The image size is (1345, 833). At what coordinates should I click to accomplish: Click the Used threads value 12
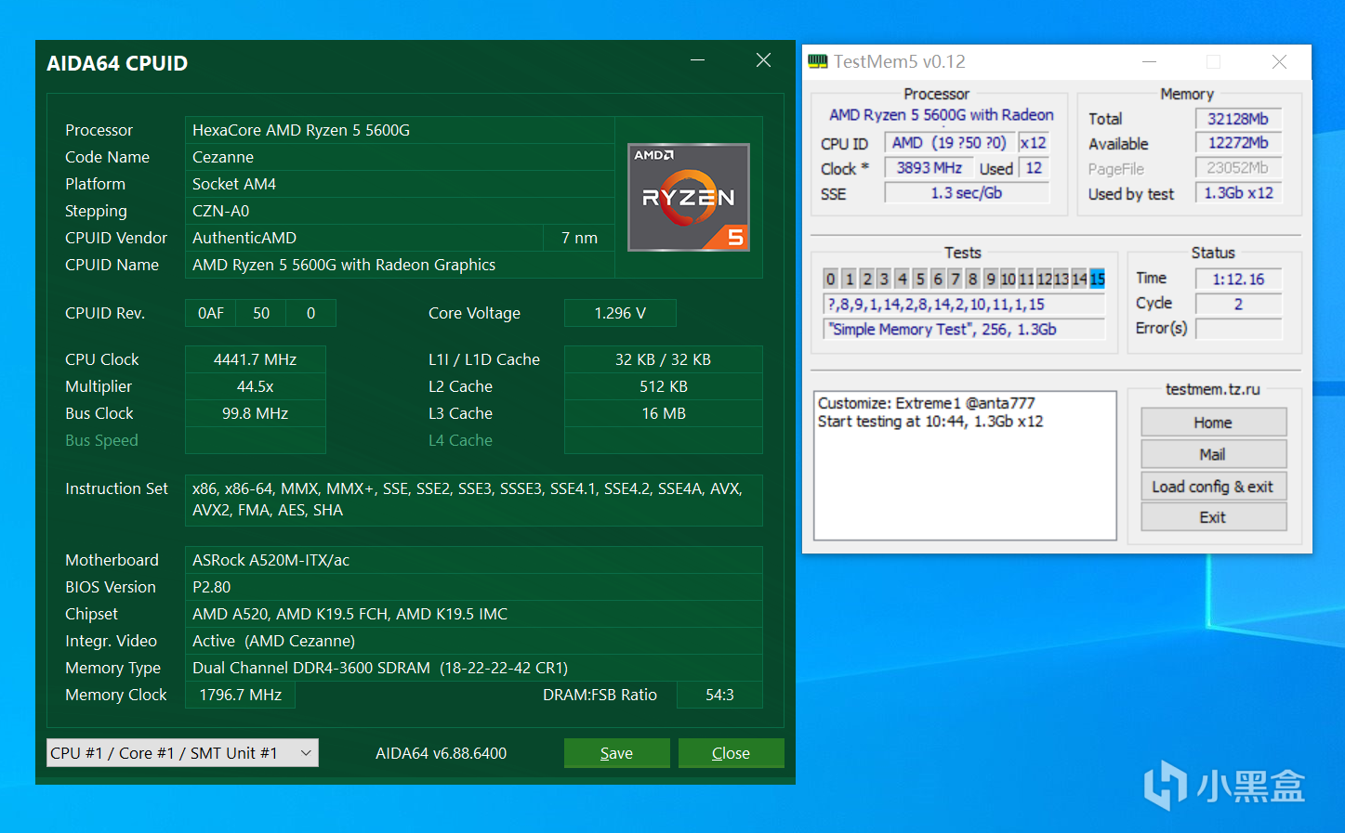point(1034,168)
